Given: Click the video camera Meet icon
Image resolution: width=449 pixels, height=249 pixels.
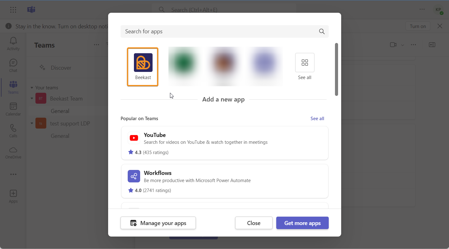Looking at the screenshot, I should [x=393, y=45].
